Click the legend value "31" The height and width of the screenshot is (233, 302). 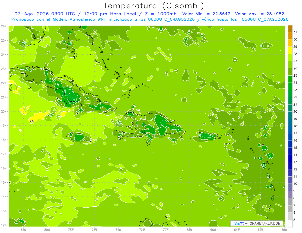tap(295, 32)
